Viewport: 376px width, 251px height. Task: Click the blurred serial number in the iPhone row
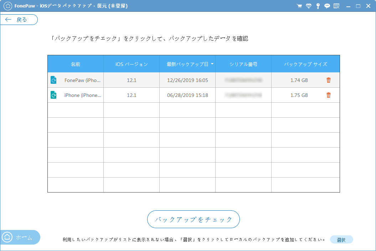243,95
